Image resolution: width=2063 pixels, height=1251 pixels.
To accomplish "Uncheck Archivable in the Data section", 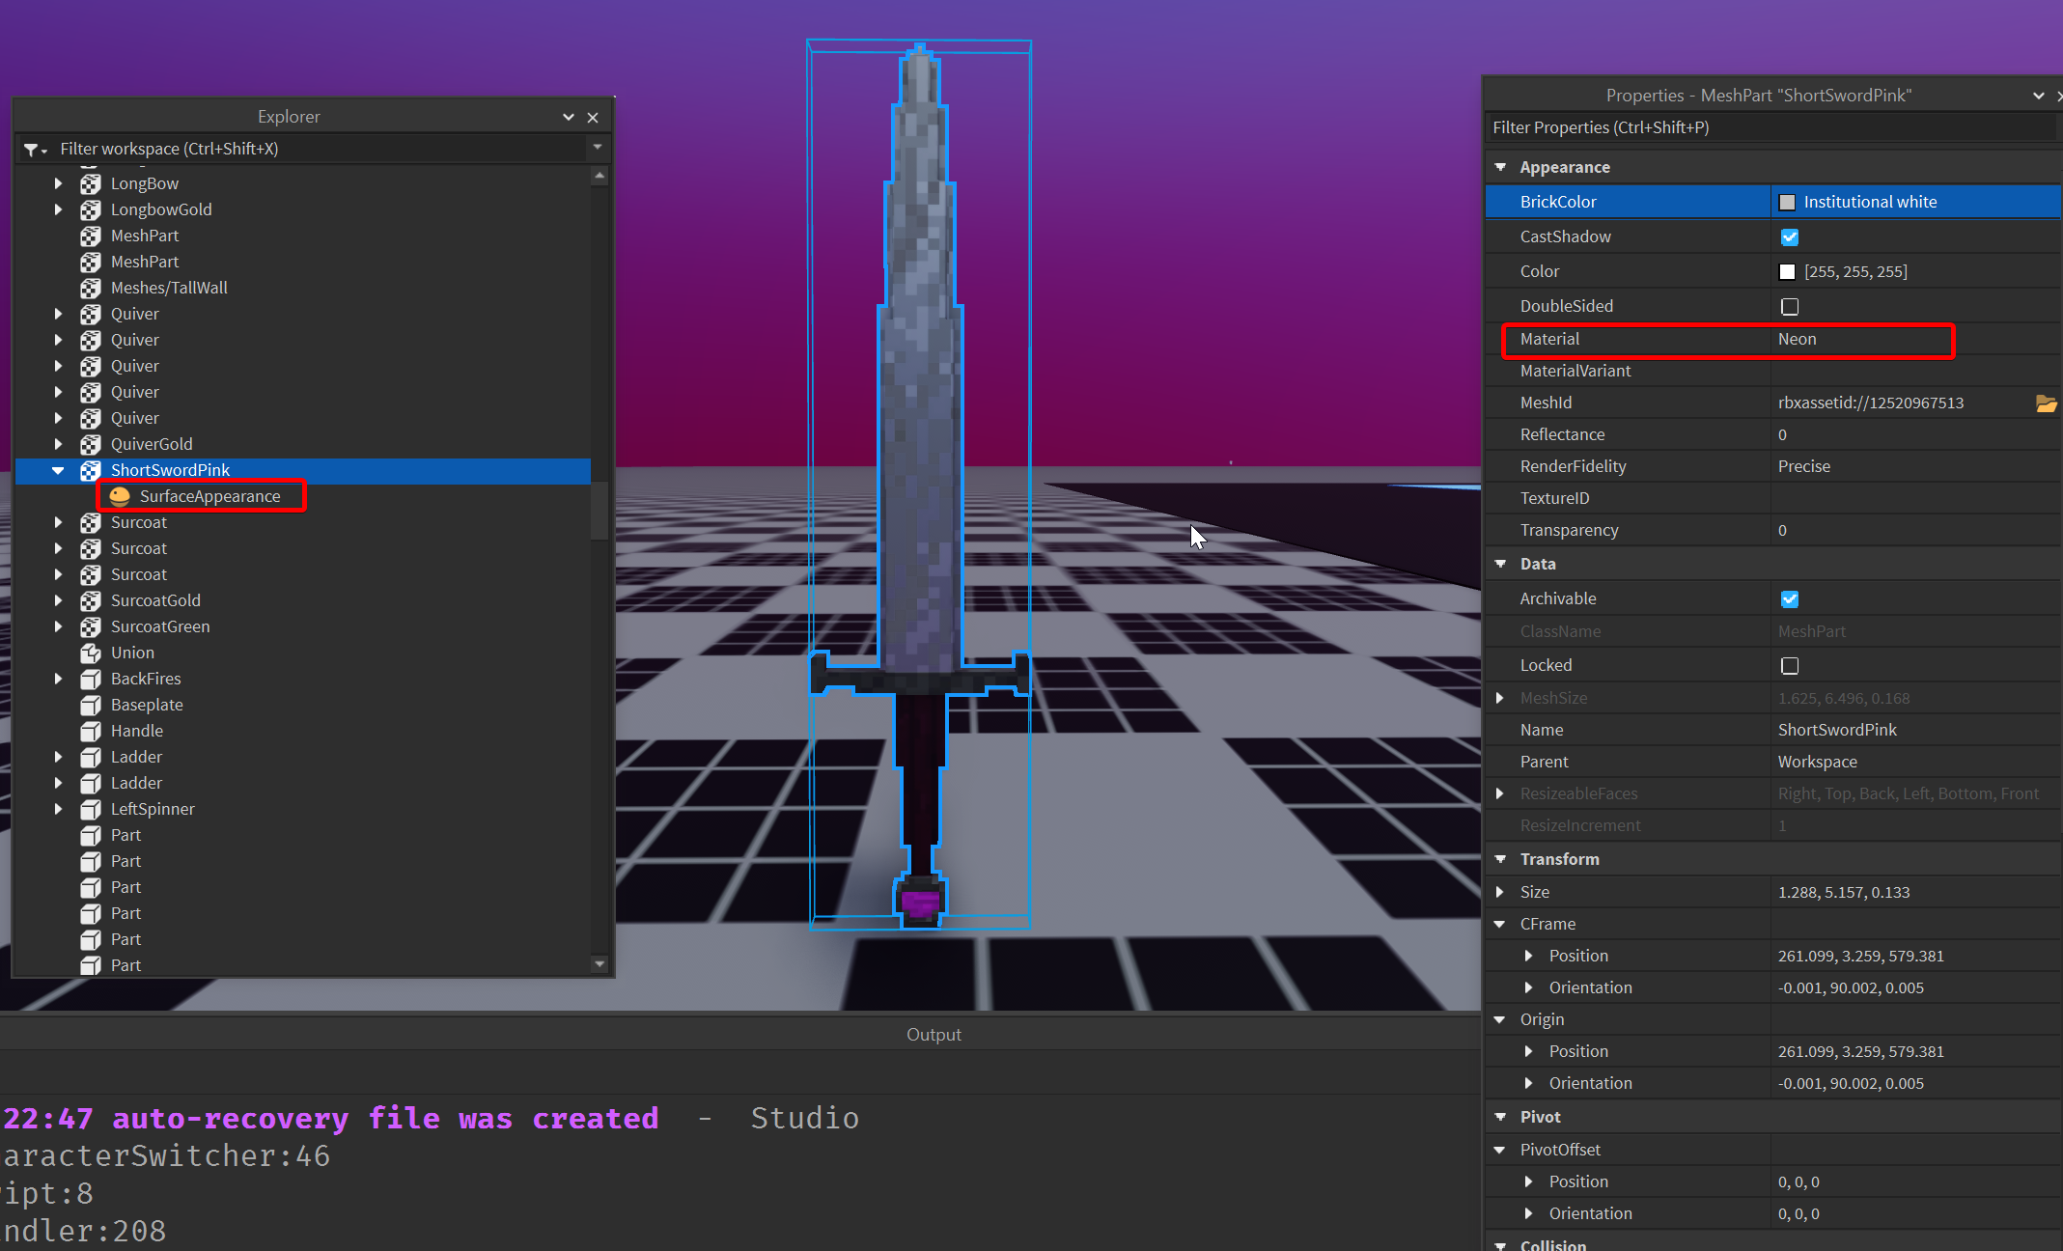I will [x=1790, y=598].
